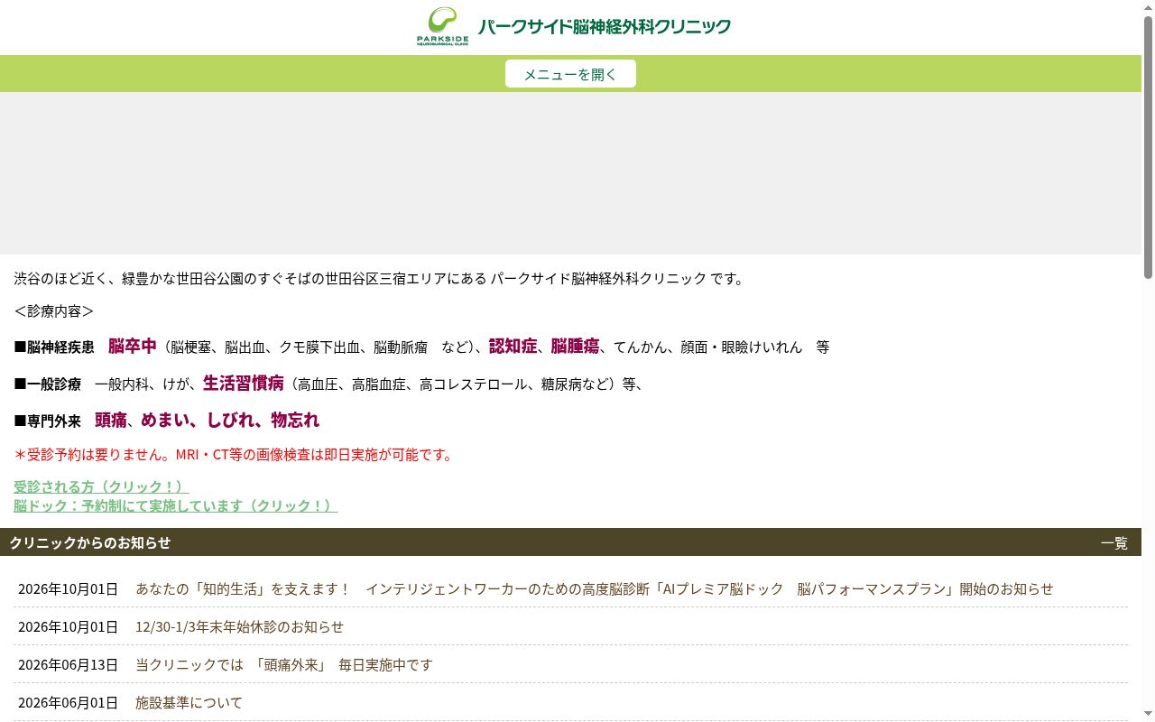
Task: Click the scrollbar up arrow
Action: pos(1148,7)
